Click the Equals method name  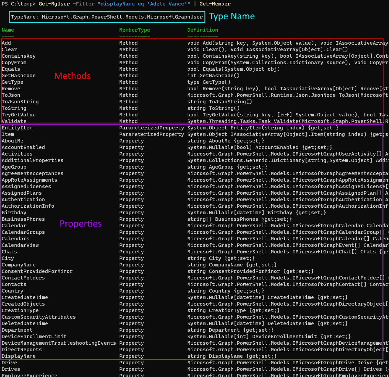click(x=11, y=69)
